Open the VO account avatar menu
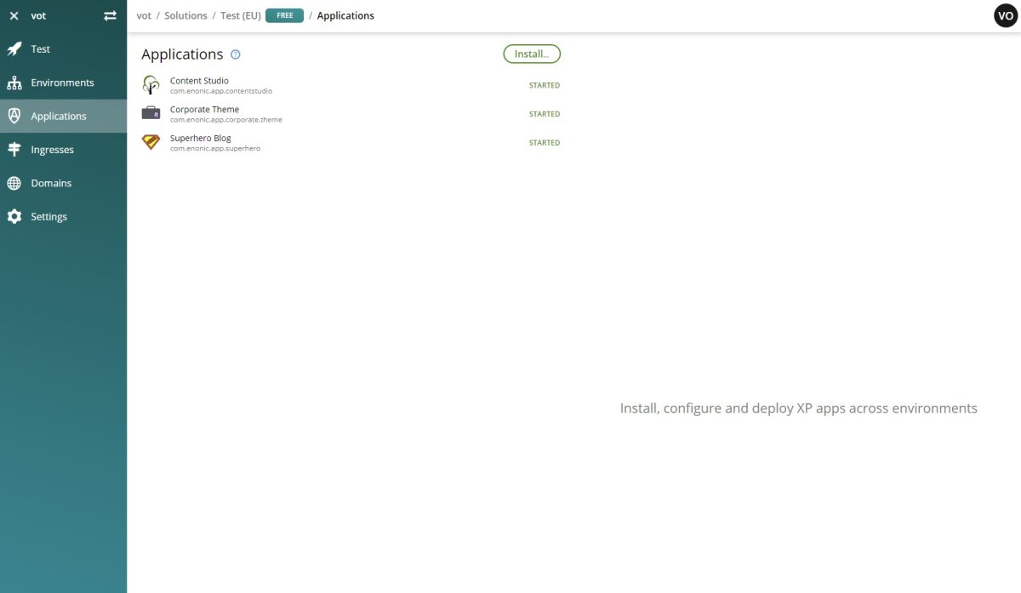The width and height of the screenshot is (1021, 593). 1005,14
